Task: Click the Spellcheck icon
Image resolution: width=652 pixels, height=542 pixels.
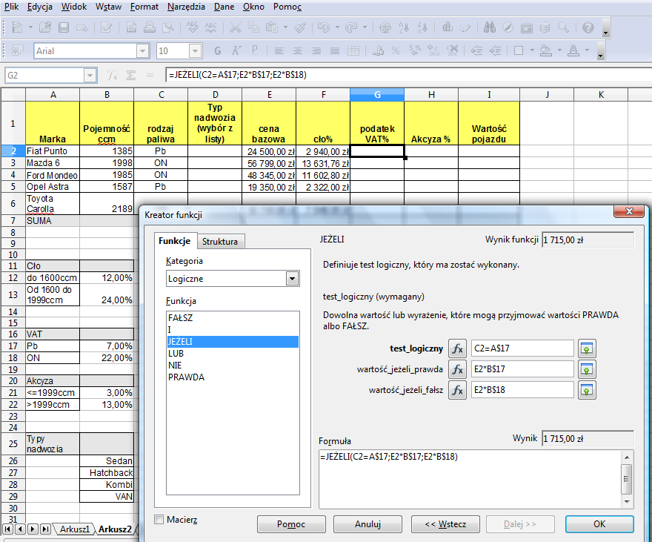Action: tap(192, 27)
